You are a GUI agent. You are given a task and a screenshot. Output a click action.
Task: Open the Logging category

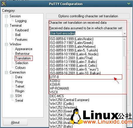pyautogui.click(x=21, y=21)
